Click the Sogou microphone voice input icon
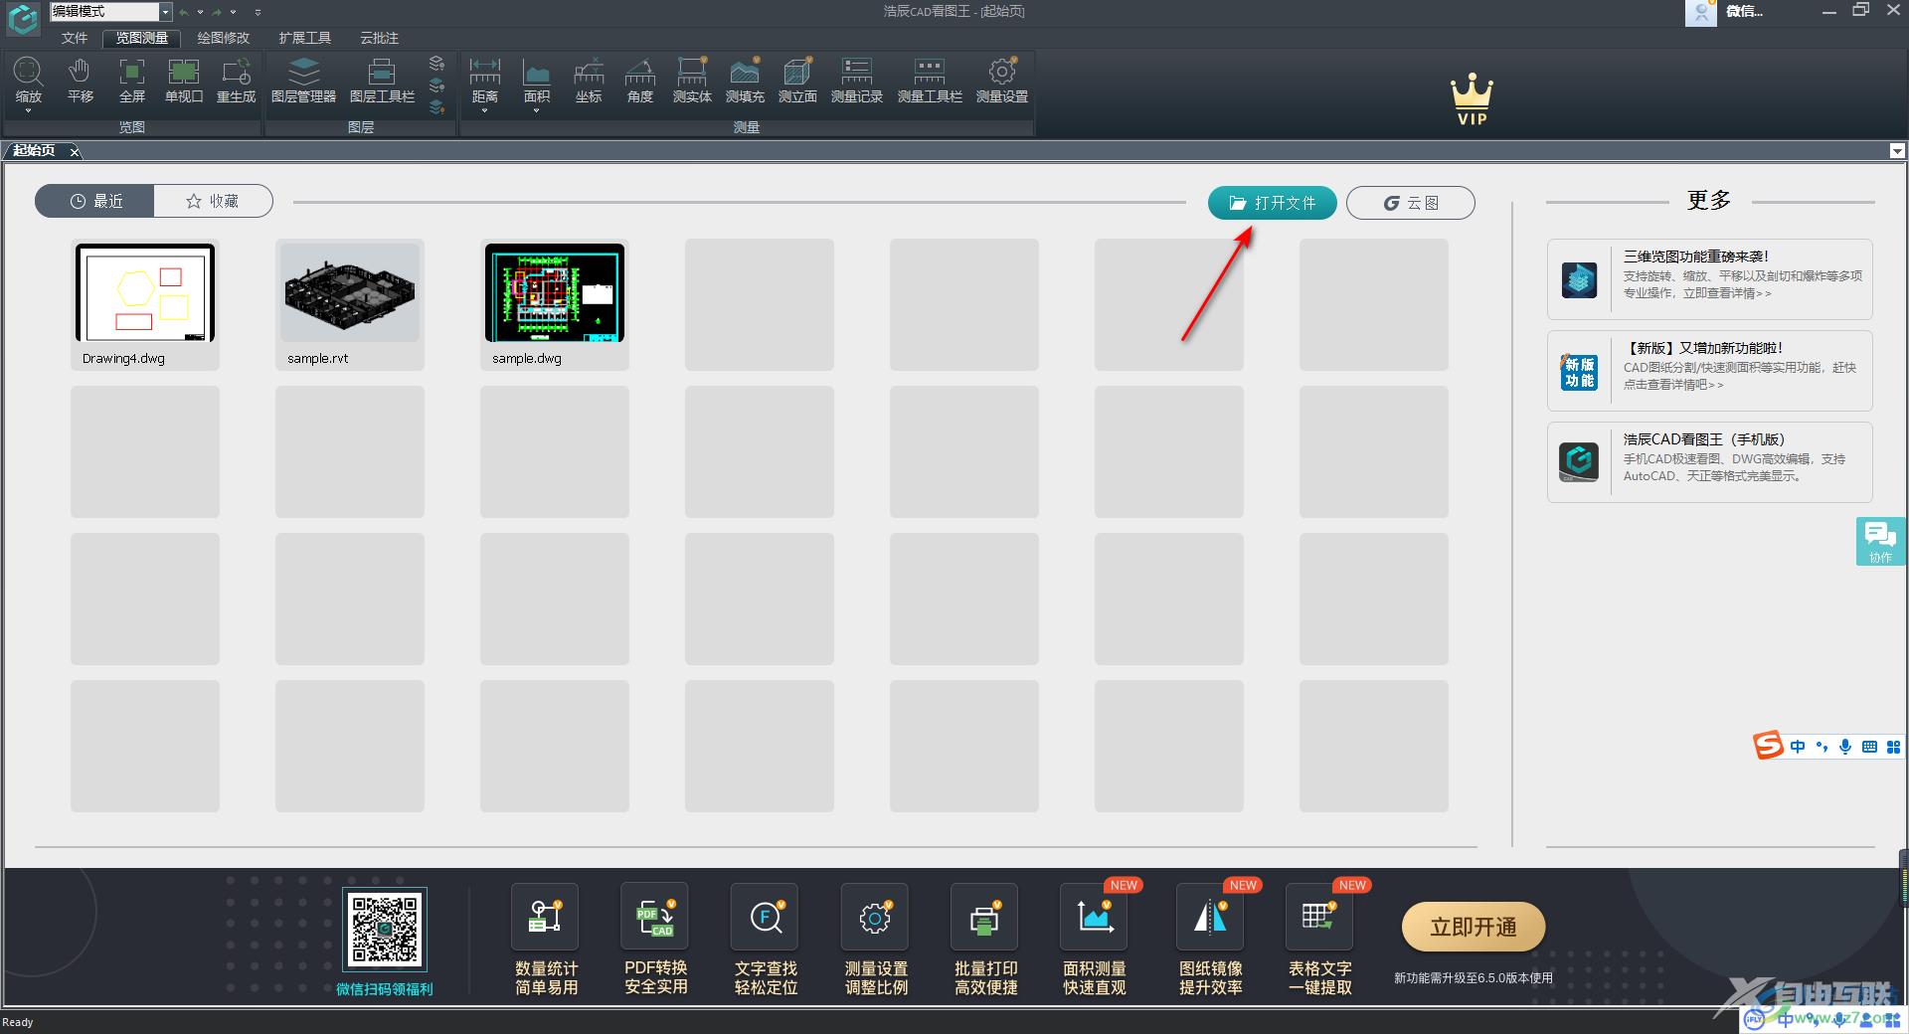The image size is (1909, 1034). coord(1845,747)
